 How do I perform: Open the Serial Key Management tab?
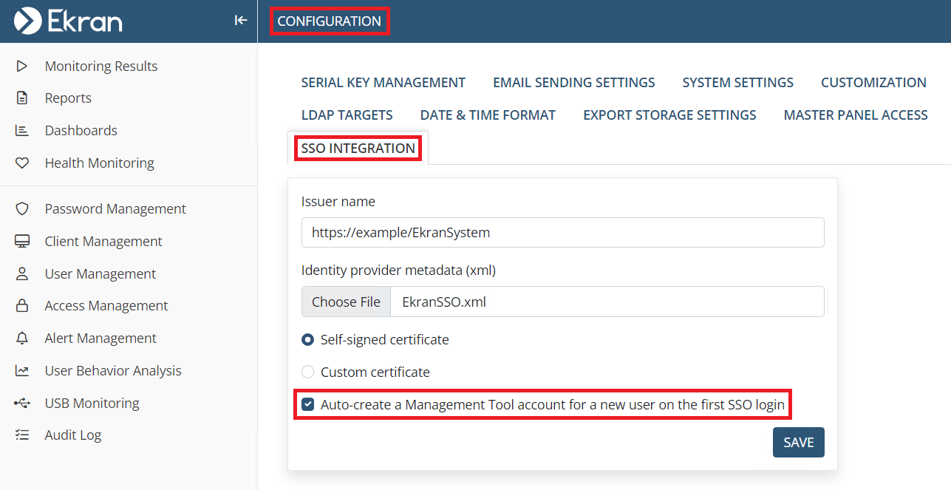pos(383,83)
